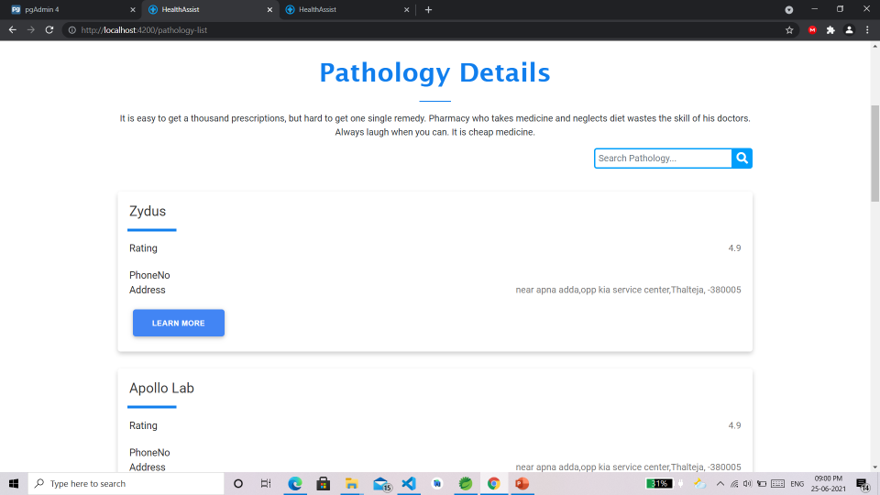The image size is (880, 495).
Task: Open PowerPoint from taskbar
Action: pos(522,483)
